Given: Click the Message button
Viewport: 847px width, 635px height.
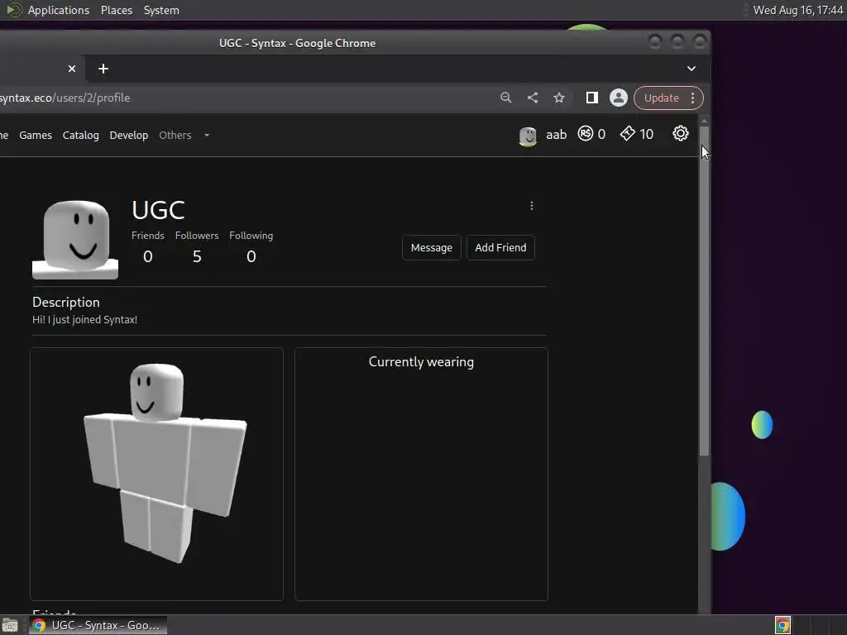Looking at the screenshot, I should click(x=431, y=247).
